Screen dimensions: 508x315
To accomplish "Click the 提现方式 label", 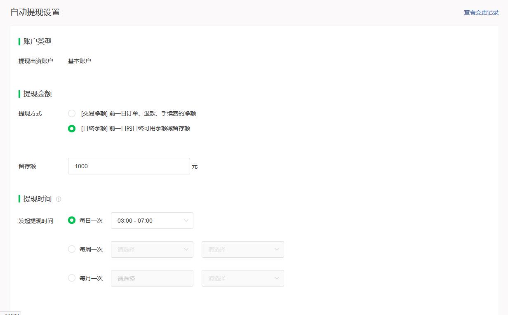I will (30, 113).
